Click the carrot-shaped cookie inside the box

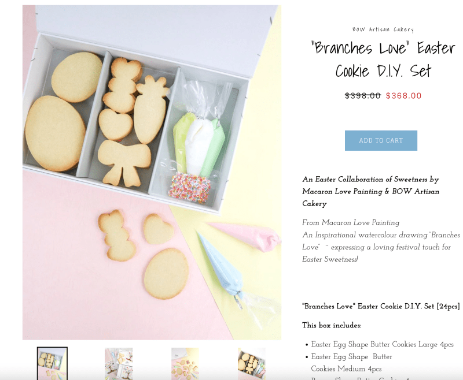point(151,110)
